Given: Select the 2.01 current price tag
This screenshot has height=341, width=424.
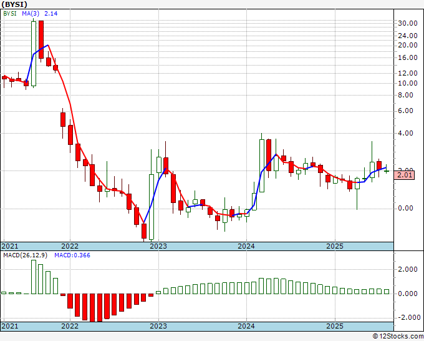Looking at the screenshot, I should [404, 175].
